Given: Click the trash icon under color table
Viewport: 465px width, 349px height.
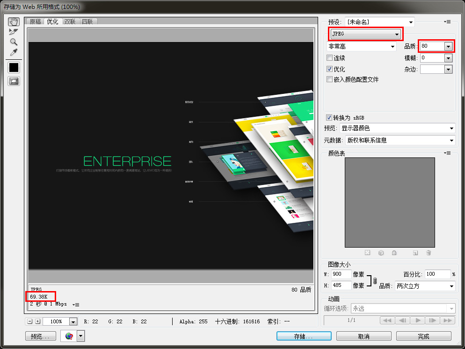Looking at the screenshot, I should coord(428,253).
